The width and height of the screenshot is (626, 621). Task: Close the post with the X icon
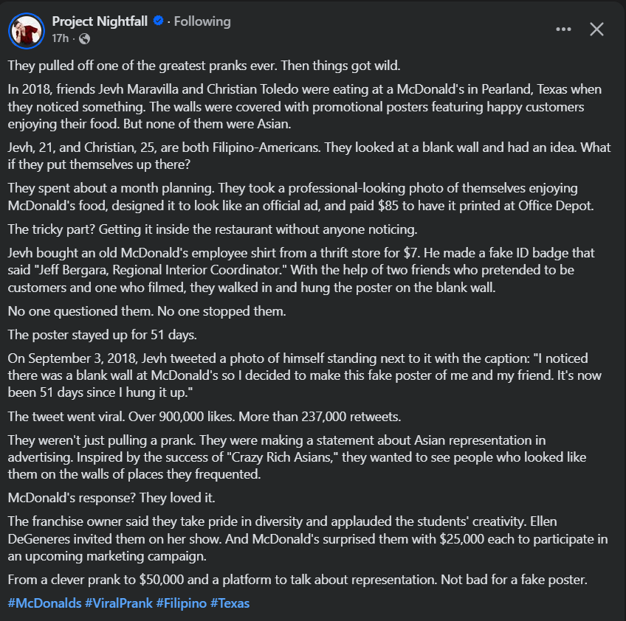tap(596, 30)
